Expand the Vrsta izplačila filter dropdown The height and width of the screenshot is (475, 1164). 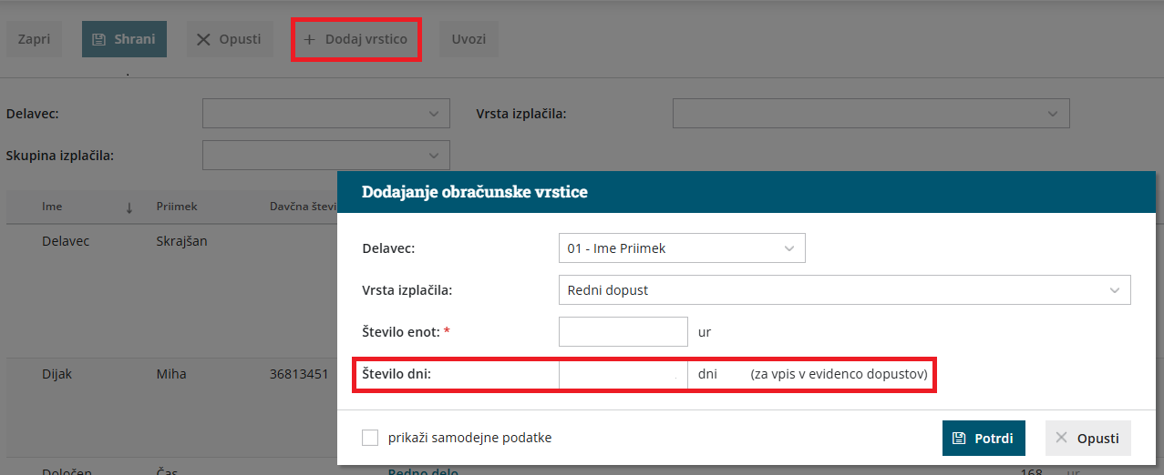pos(1052,114)
